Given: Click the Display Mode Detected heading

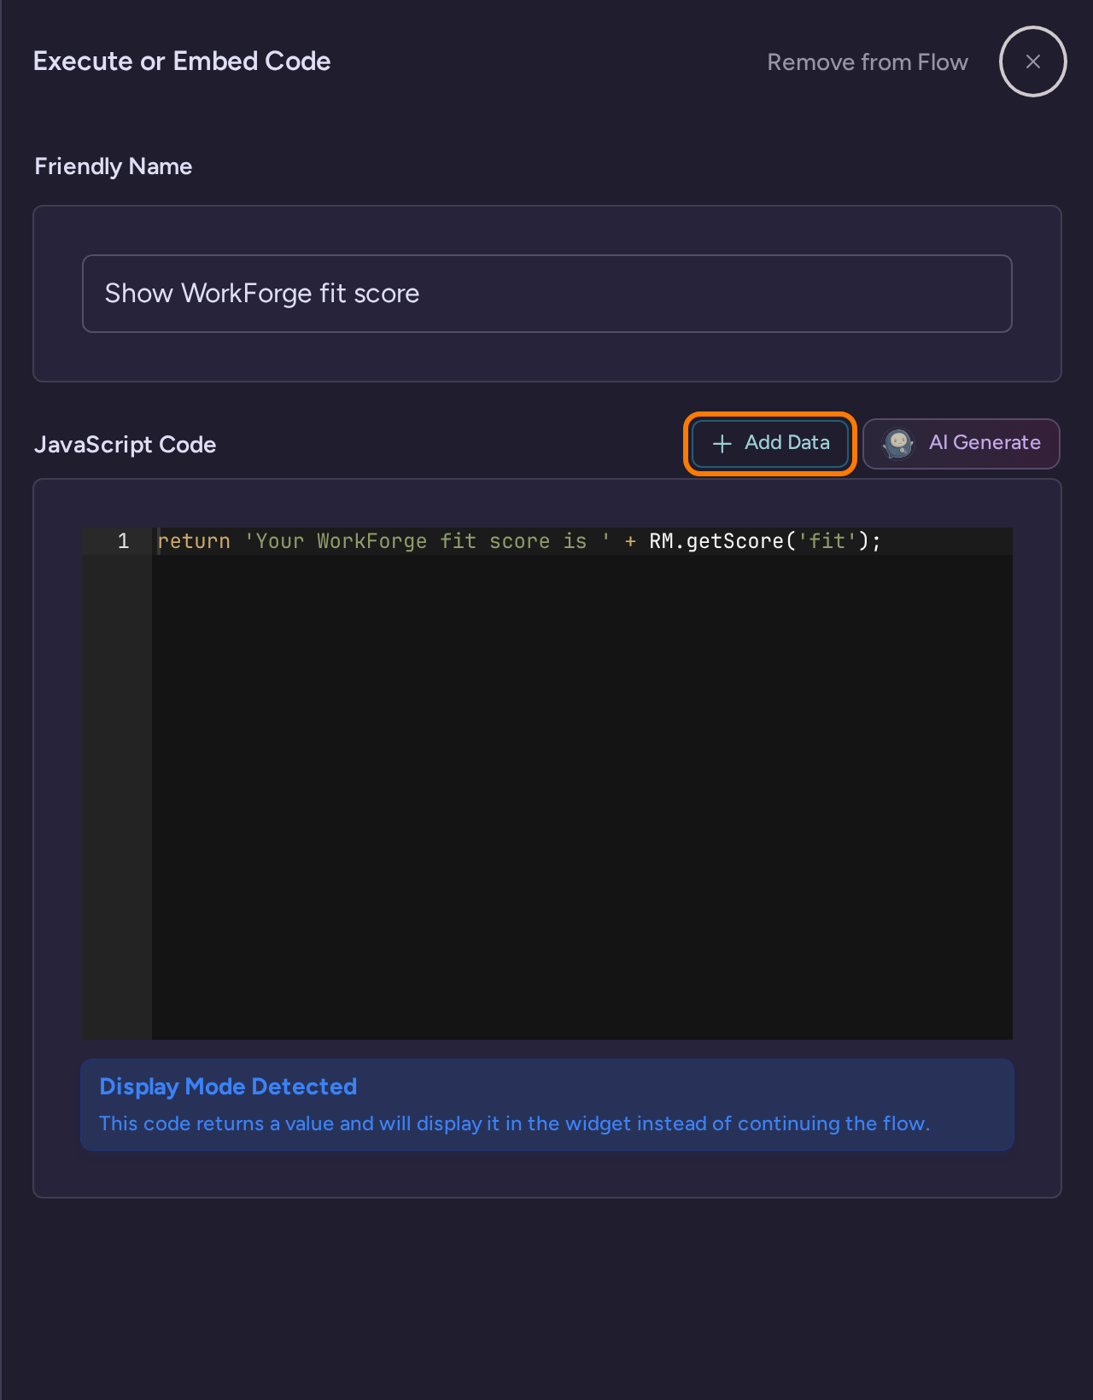Looking at the screenshot, I should 228,1087.
